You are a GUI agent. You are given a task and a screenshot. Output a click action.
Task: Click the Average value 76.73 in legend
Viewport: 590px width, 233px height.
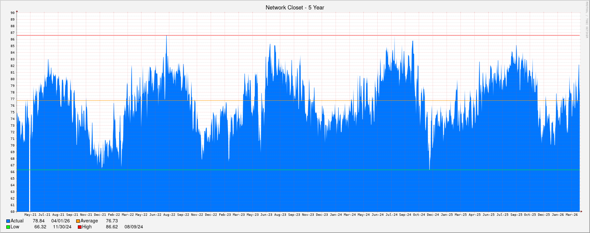coord(112,221)
